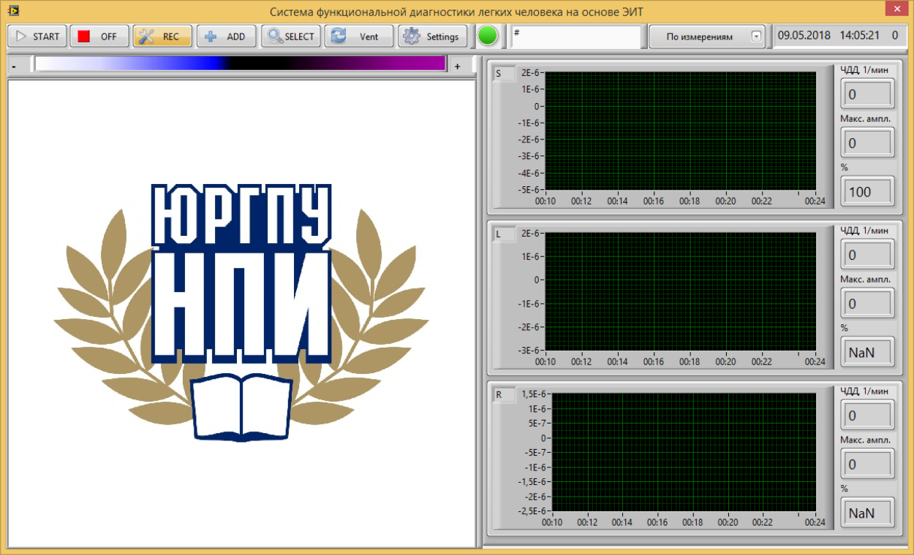
Task: Click the START button with play icon
Action: click(37, 37)
